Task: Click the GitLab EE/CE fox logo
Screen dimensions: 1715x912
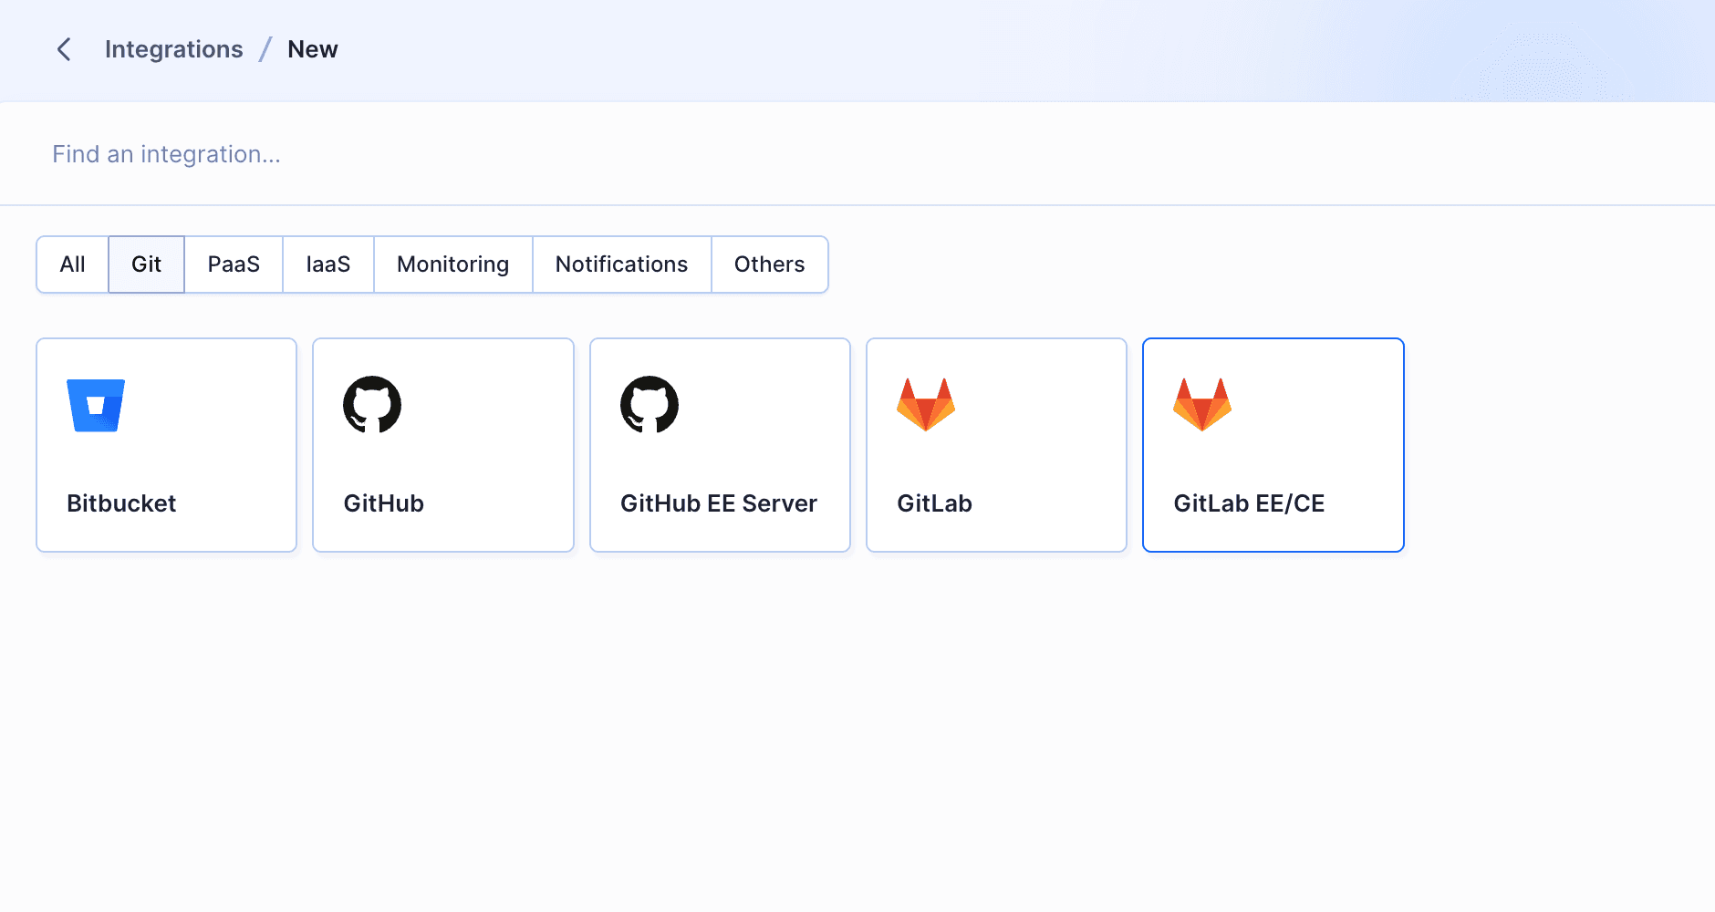Action: [x=1202, y=404]
